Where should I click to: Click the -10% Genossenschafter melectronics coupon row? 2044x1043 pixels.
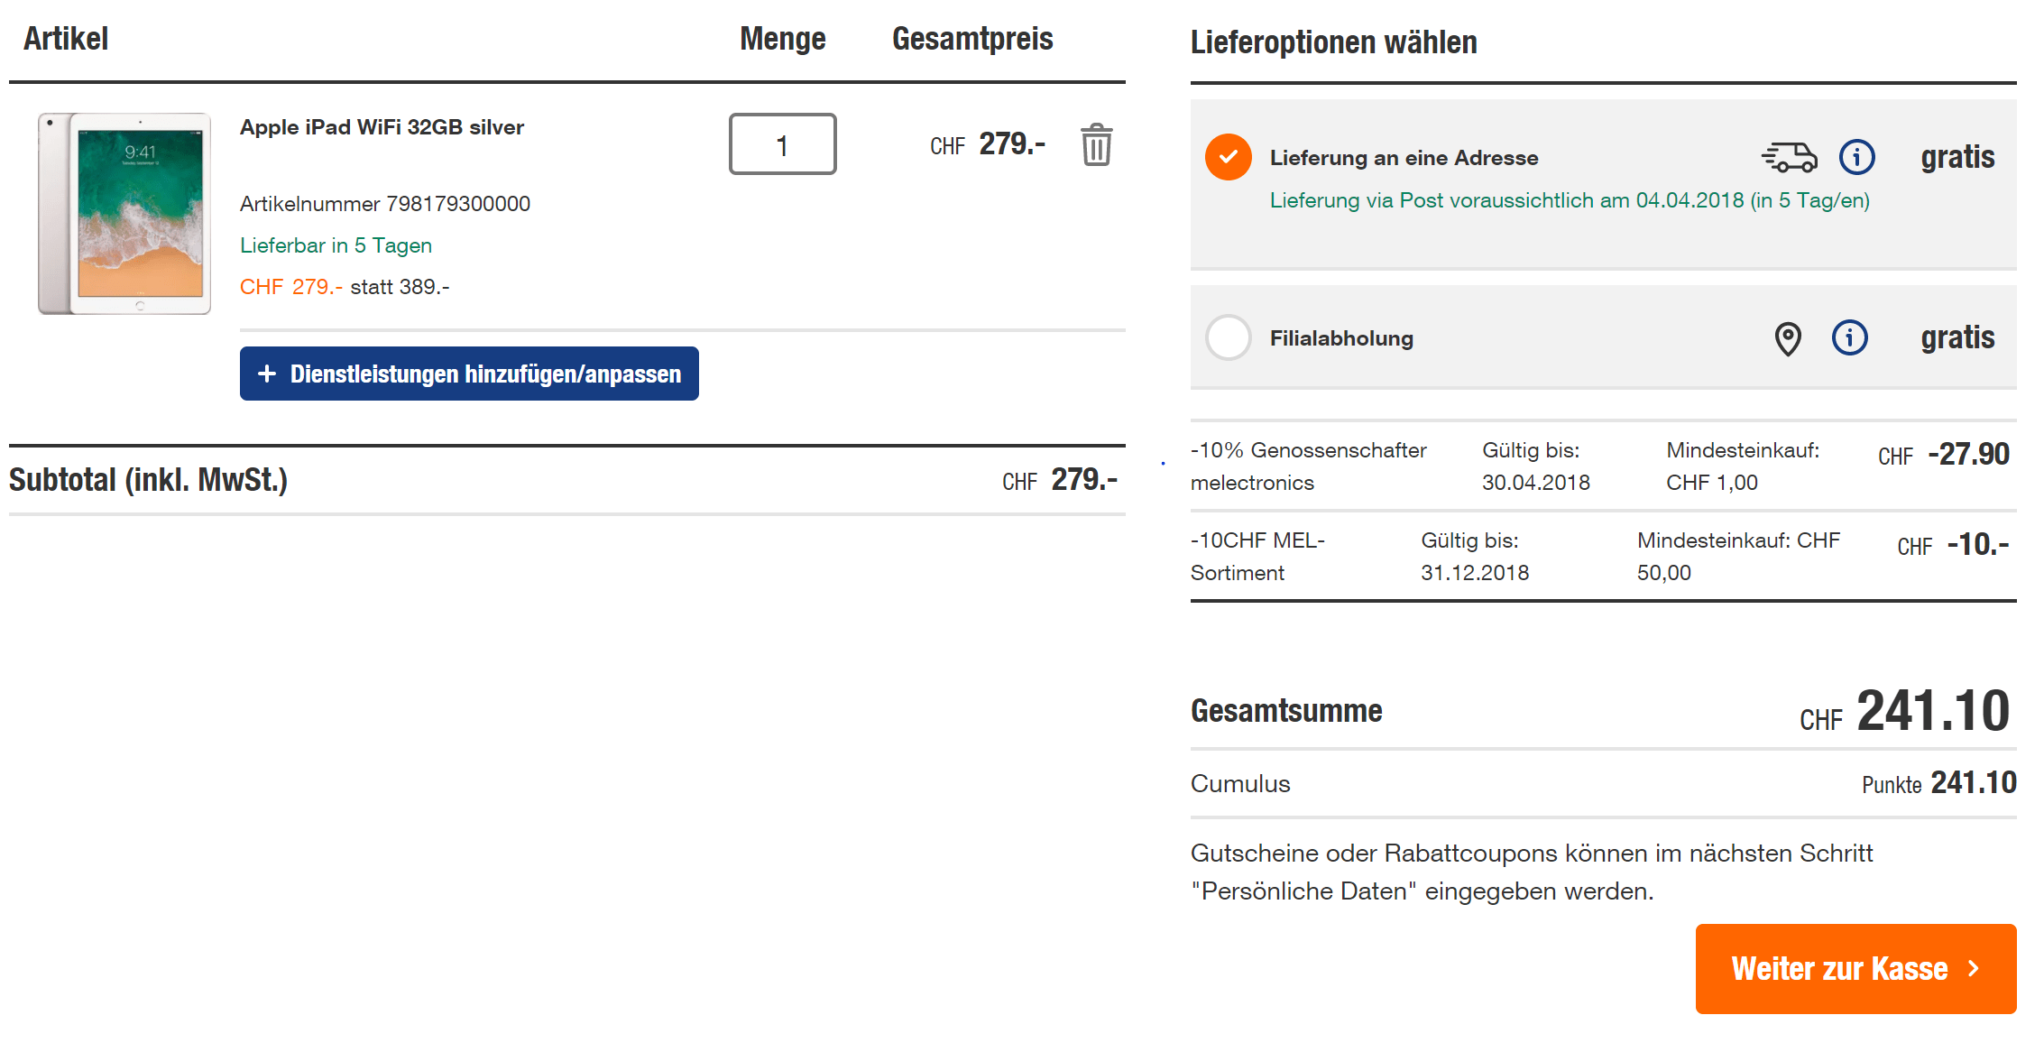coord(1308,466)
